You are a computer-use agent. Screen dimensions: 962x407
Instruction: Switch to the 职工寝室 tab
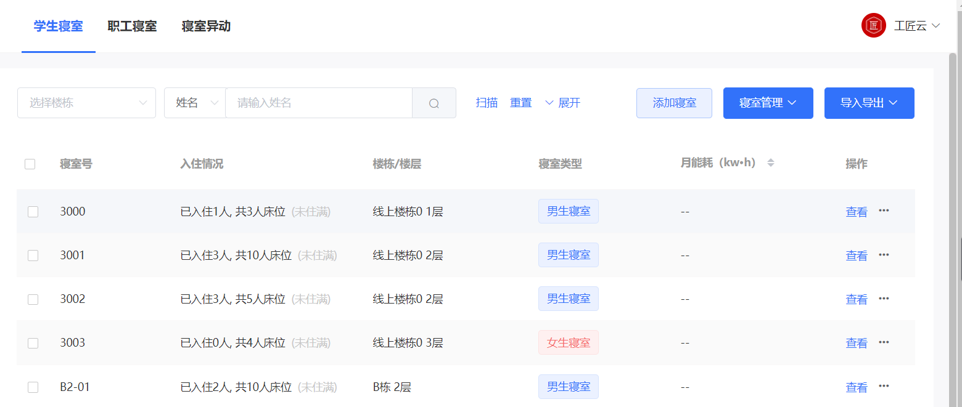click(132, 26)
